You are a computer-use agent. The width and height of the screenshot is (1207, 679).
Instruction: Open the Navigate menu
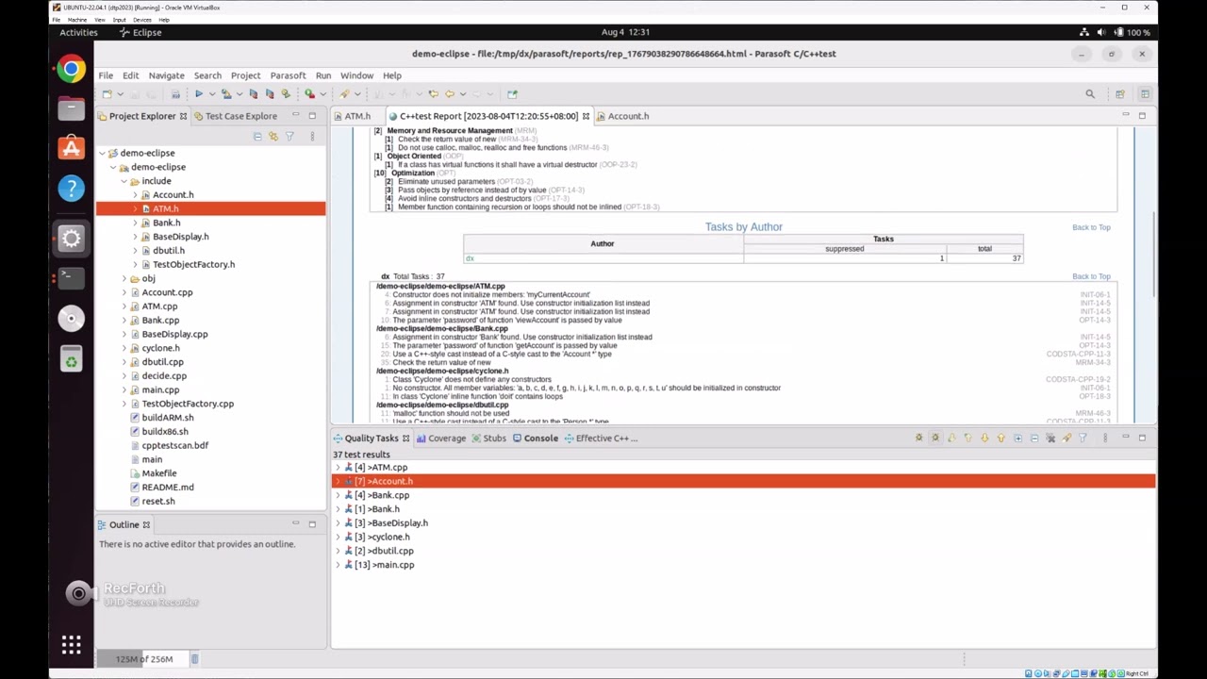click(166, 75)
